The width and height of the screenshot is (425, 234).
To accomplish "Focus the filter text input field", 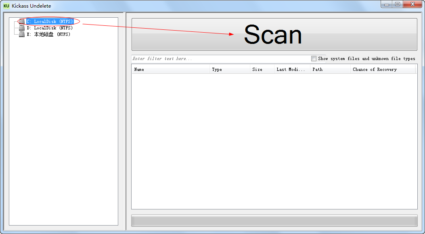I will point(220,59).
